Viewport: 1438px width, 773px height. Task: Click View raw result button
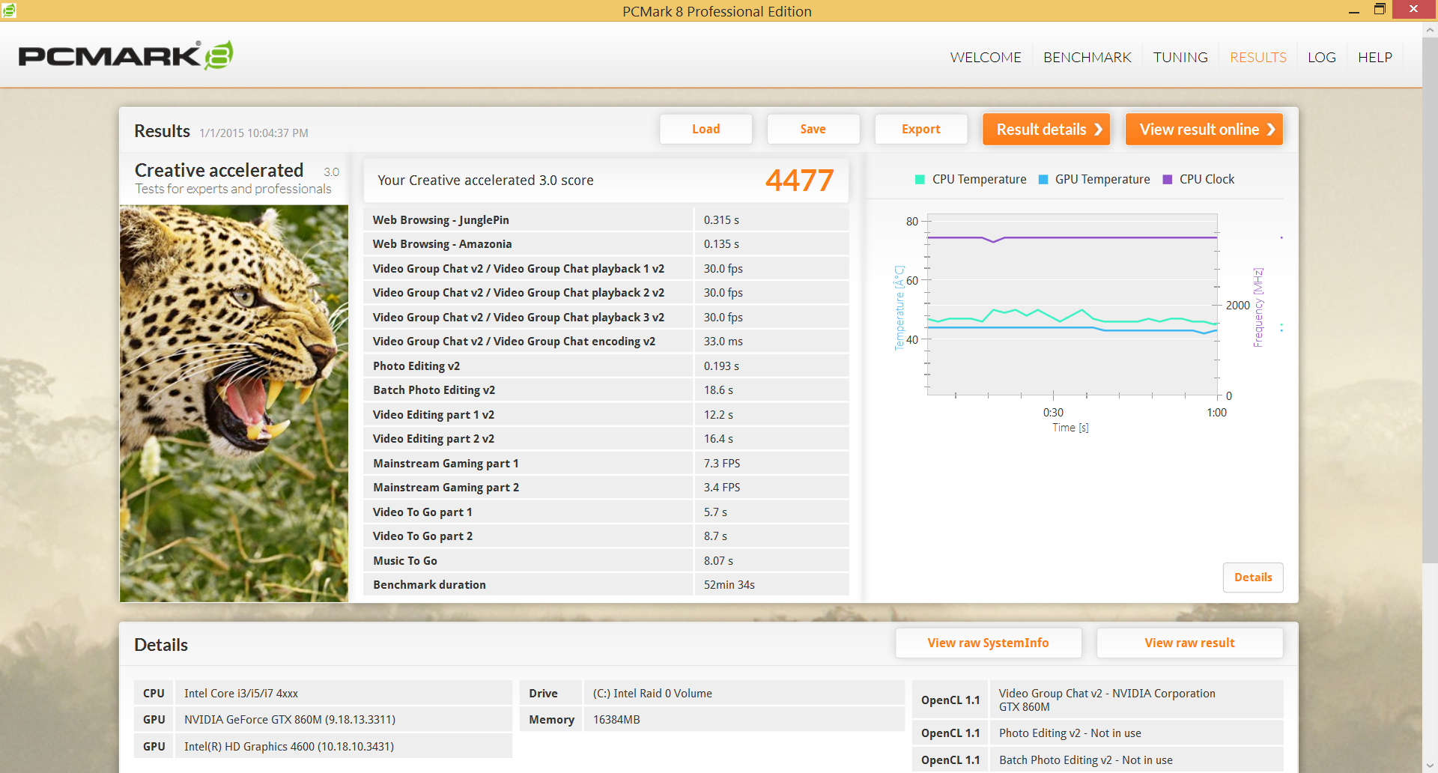coord(1189,643)
